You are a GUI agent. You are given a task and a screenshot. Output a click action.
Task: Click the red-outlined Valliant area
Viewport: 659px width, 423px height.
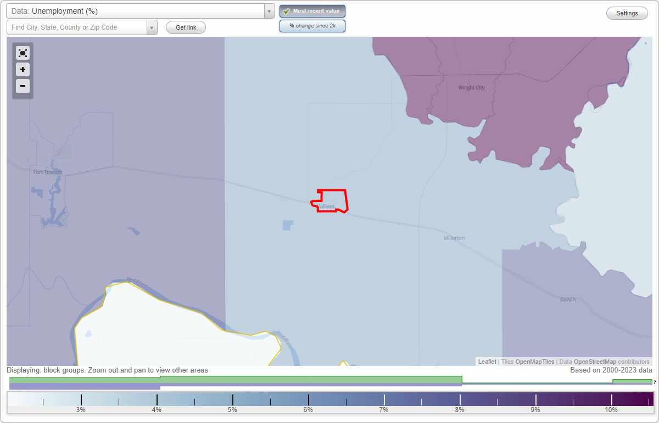330,201
